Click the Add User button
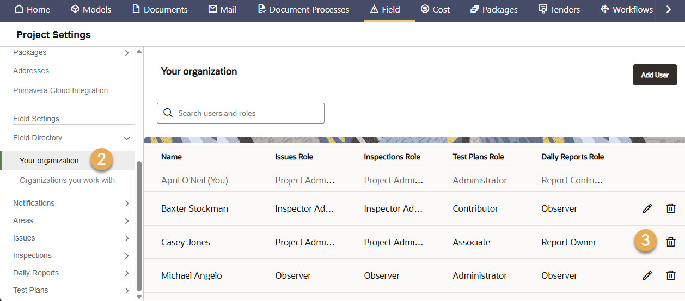 [655, 75]
